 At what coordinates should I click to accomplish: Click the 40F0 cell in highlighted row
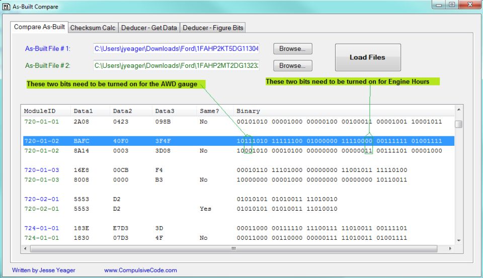point(121,141)
